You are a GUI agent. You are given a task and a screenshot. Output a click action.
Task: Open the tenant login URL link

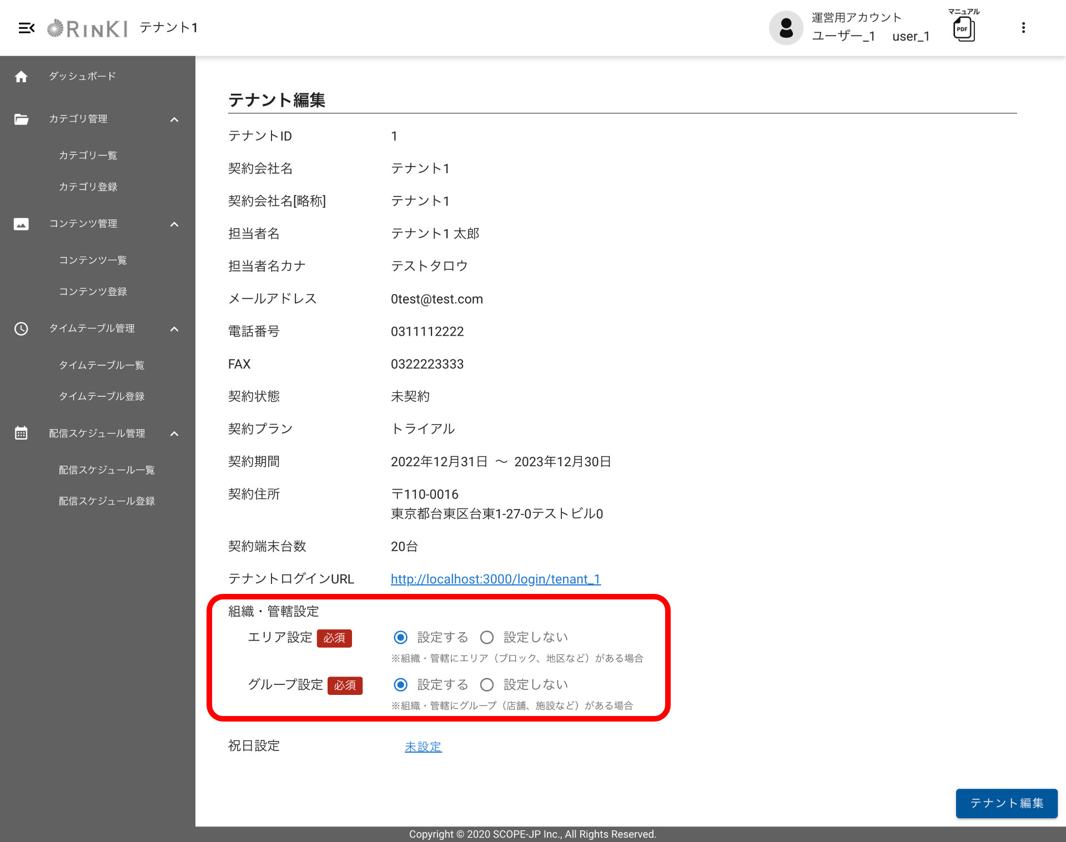(x=495, y=579)
